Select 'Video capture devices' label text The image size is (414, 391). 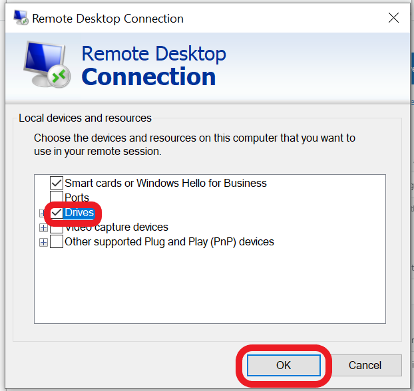coord(116,227)
